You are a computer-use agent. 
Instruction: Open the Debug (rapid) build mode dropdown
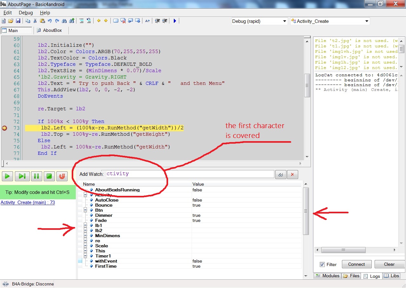pyautogui.click(x=285, y=21)
